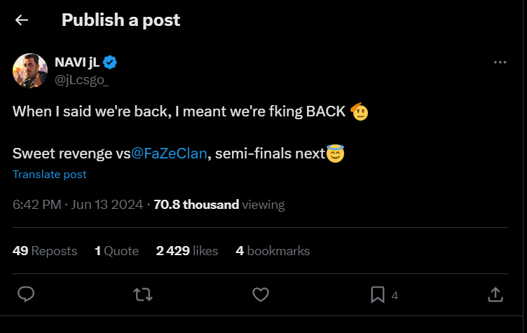Click Translate post link
The width and height of the screenshot is (527, 333).
pos(50,174)
